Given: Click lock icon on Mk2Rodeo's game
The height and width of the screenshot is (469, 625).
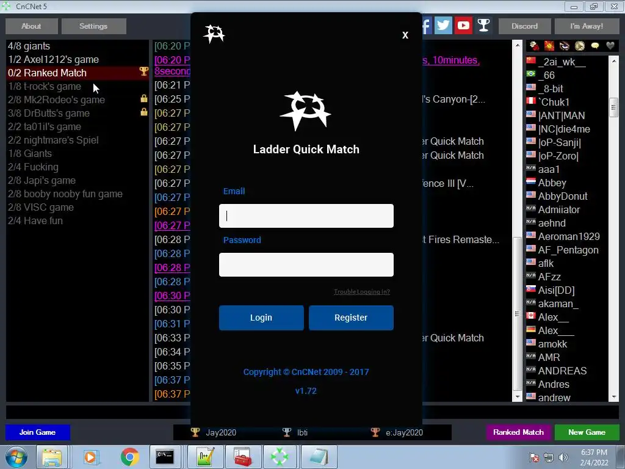Looking at the screenshot, I should point(144,98).
